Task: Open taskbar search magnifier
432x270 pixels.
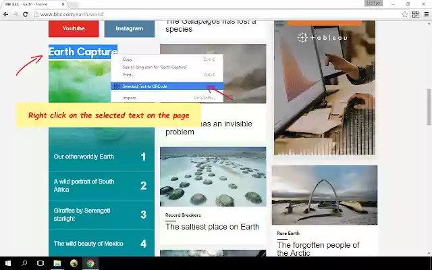Action: pyautogui.click(x=24, y=263)
